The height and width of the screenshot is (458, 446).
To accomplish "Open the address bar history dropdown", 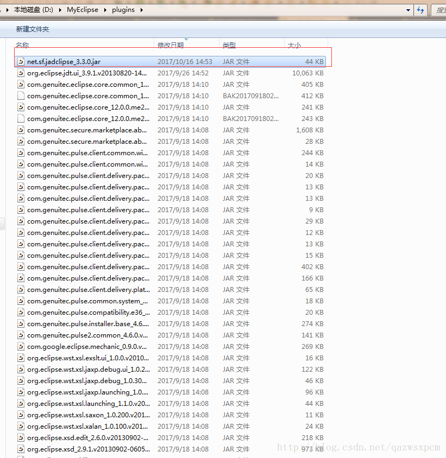I will pyautogui.click(x=408, y=10).
